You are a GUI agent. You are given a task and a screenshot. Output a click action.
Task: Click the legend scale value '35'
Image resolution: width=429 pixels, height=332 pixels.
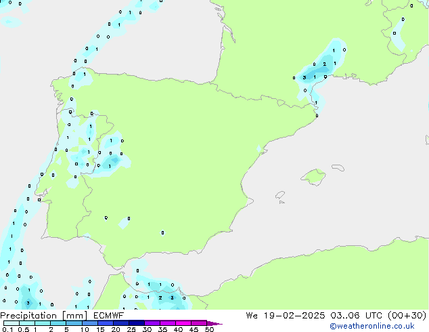162,329
